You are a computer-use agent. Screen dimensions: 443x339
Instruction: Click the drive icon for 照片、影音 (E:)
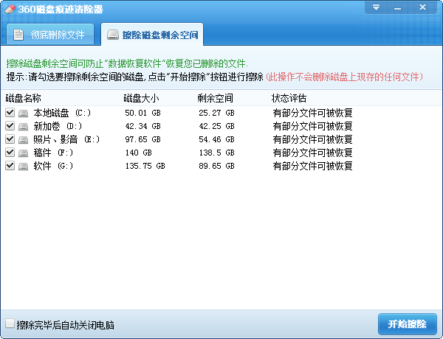(24, 139)
